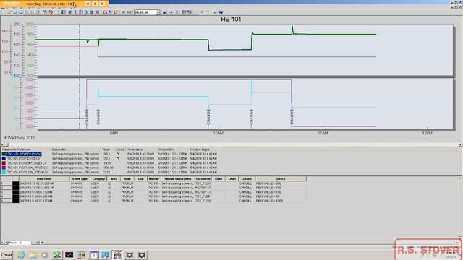The image size is (463, 260).
Task: Click the CHANGE marker near 10AM
Action: click(x=208, y=117)
